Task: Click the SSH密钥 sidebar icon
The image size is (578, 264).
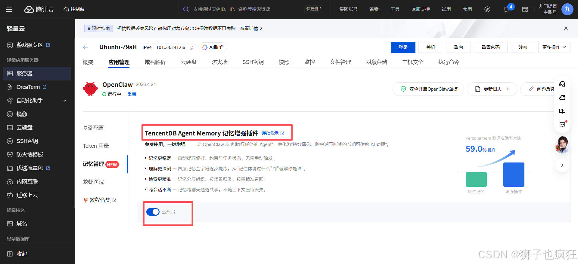Action: click(x=10, y=141)
